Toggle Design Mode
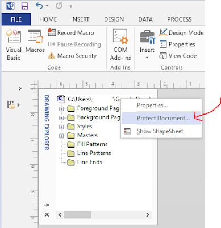The image size is (221, 228). 181,32
